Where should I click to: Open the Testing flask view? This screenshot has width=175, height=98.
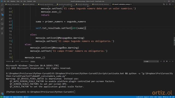point(2,33)
